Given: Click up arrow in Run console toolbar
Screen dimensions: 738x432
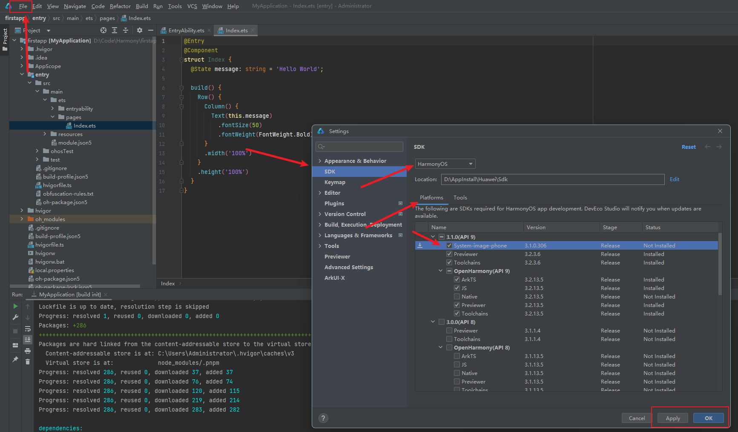Looking at the screenshot, I should coord(28,306).
